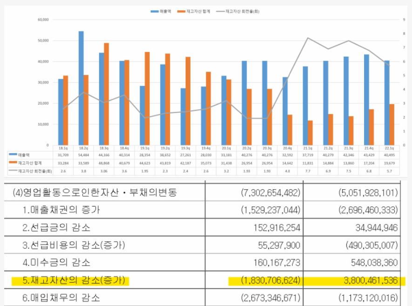Select the 매출액 value 44,166
Image resolution: width=412 pixels, height=306 pixels.
coord(104,155)
